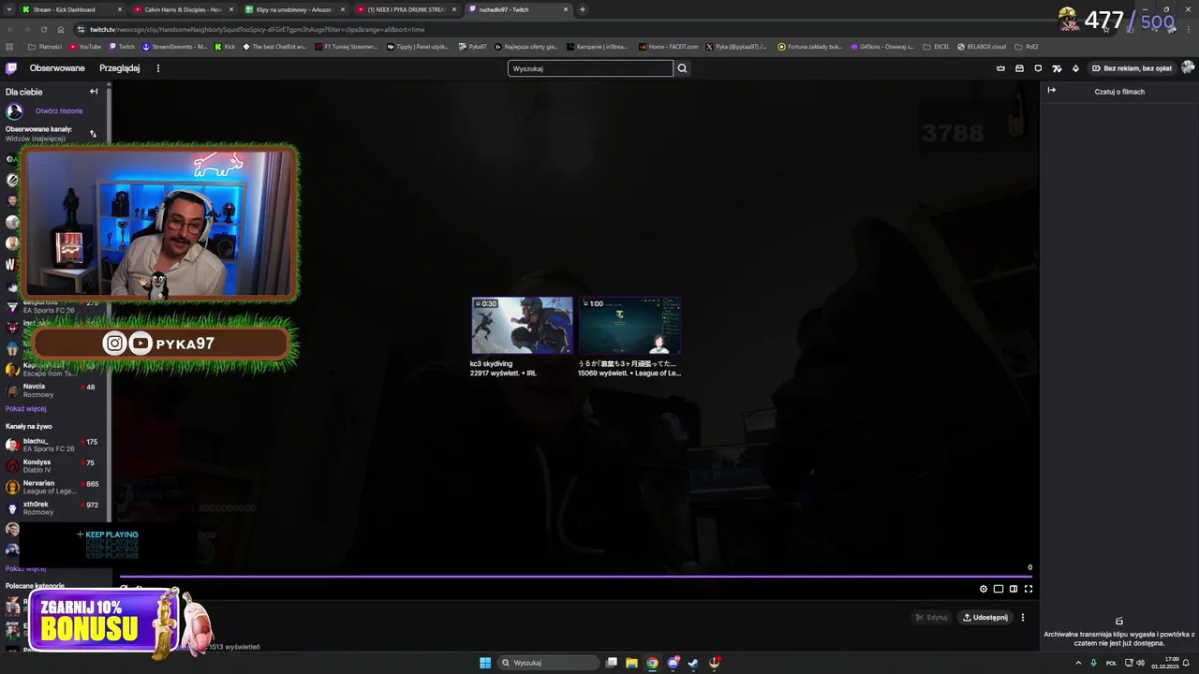This screenshot has height=674, width=1199.
Task: Click Otwórz historie link
Action: tap(59, 111)
